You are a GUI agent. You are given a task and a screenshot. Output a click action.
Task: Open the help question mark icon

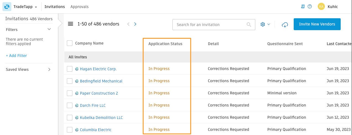pyautogui.click(x=310, y=6)
